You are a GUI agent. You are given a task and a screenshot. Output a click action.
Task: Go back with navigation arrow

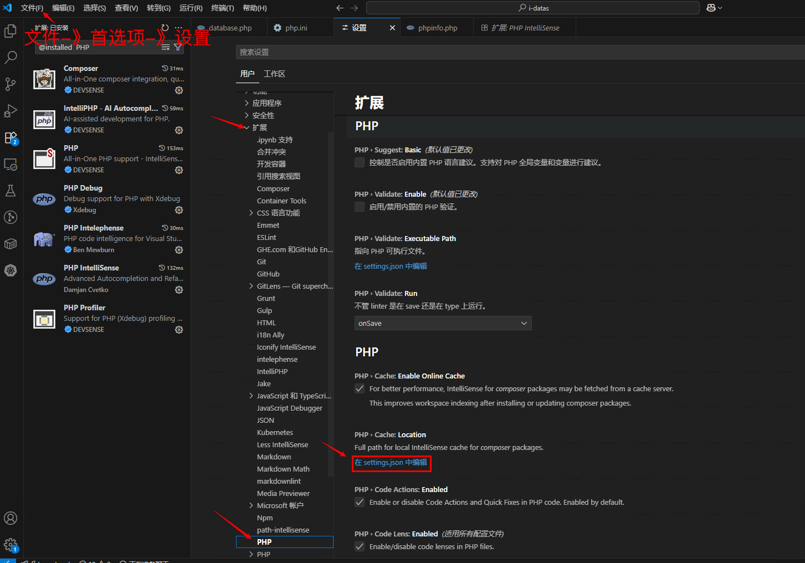click(340, 8)
